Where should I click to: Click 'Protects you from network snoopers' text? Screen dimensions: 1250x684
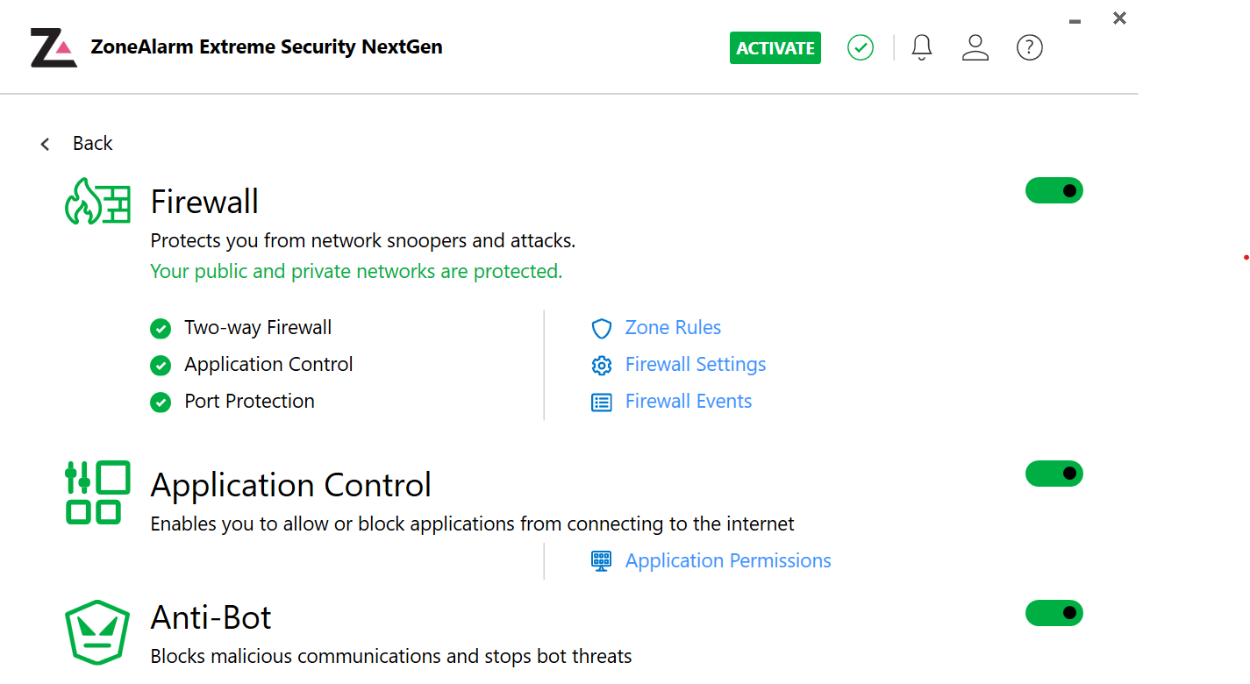click(363, 240)
